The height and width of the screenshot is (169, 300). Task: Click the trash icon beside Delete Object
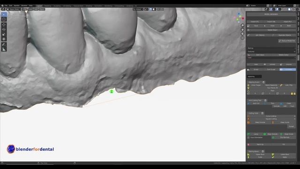248,30
